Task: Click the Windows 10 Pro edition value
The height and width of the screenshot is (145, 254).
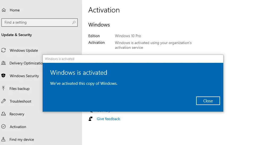Action: click(128, 36)
